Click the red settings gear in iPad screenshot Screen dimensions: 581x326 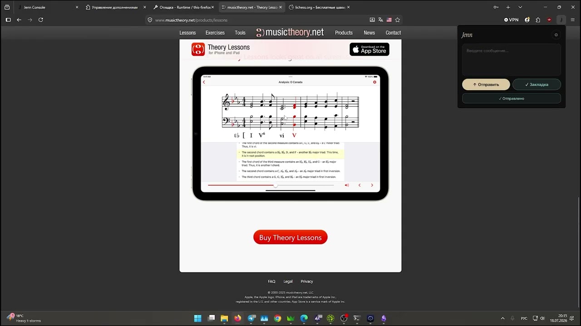[x=374, y=82]
